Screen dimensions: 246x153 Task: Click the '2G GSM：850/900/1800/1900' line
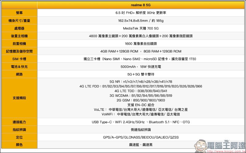141,100
